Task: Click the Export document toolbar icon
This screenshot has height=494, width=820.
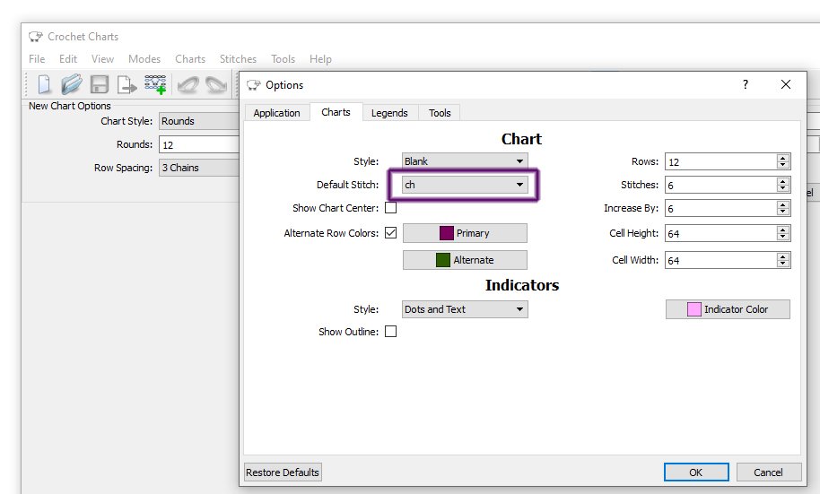Action: pyautogui.click(x=127, y=84)
